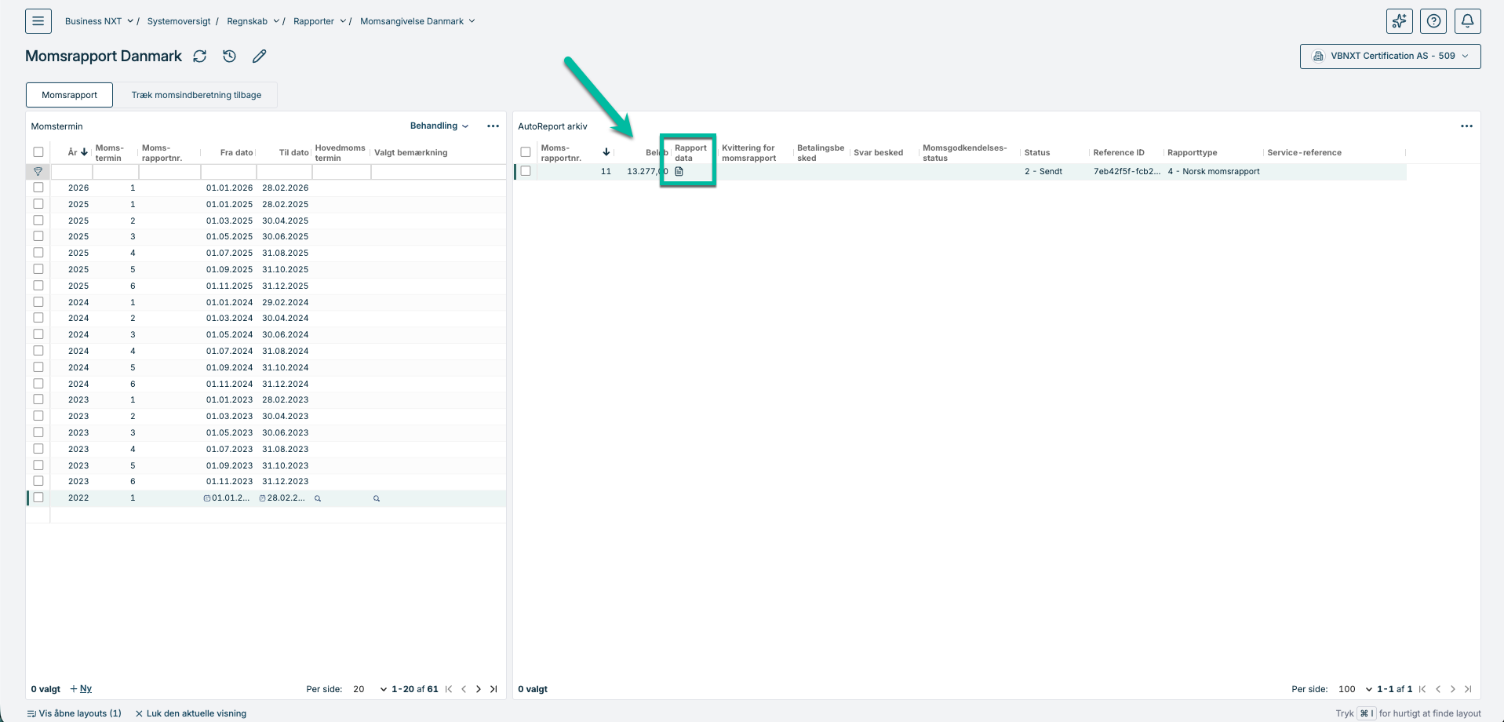Go to Systemoversigt breadcrumb
The width and height of the screenshot is (1504, 722).
coord(179,21)
